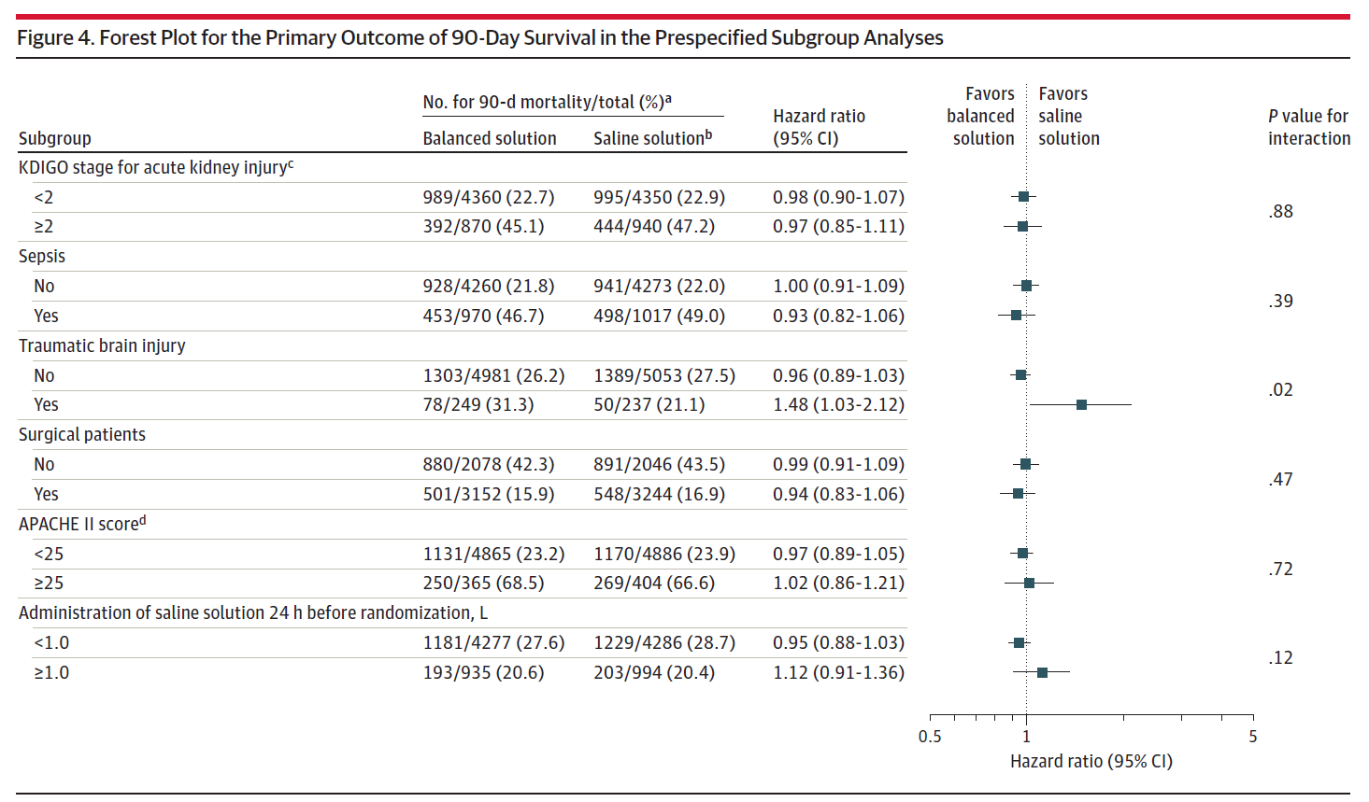The height and width of the screenshot is (802, 1369).
Task: Click the P value for interaction header
Action: coord(1308,128)
